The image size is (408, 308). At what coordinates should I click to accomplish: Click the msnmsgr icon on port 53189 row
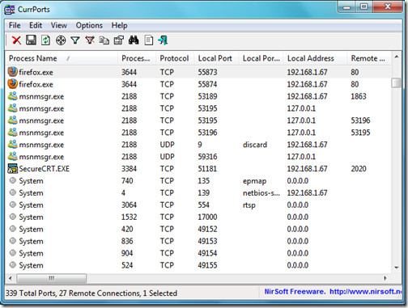(12, 96)
